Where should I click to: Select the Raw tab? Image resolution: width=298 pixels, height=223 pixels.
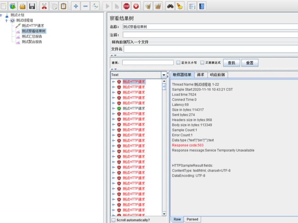point(177,219)
